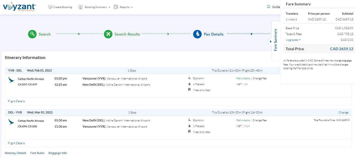Open Flight Details for outbound YVR-DEL flight
This screenshot has height=158, width=355.
16,101
